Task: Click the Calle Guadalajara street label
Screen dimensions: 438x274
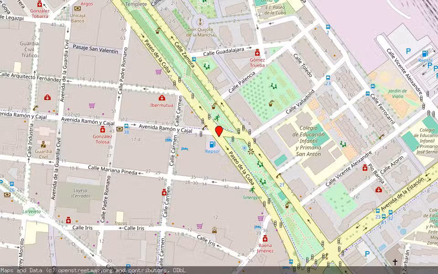Action: (224, 52)
